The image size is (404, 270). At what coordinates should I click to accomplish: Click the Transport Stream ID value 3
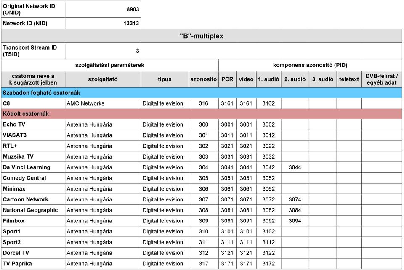138,51
